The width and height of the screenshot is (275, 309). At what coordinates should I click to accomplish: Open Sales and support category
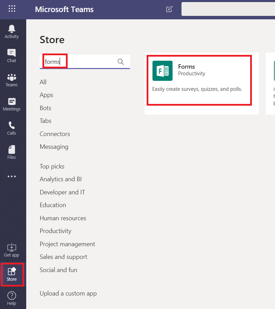[x=63, y=257]
